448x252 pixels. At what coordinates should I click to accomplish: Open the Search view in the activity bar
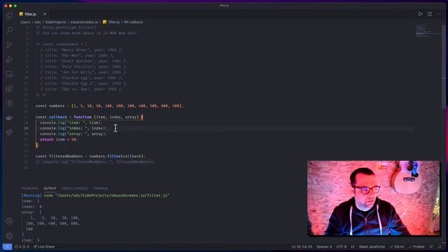pos(9,30)
